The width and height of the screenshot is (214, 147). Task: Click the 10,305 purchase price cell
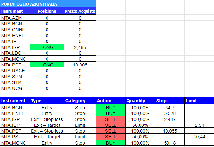point(80,65)
